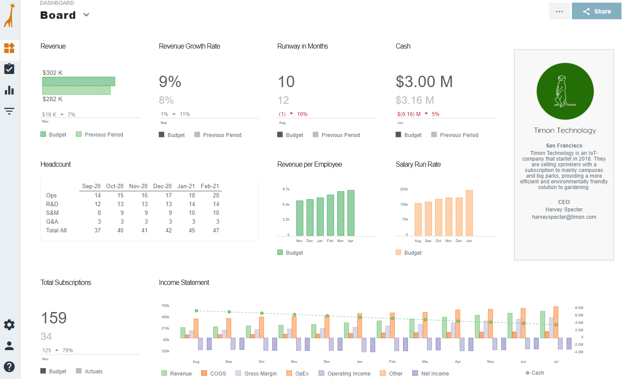Open the bar chart reports icon
This screenshot has width=625, height=379.
(x=9, y=90)
